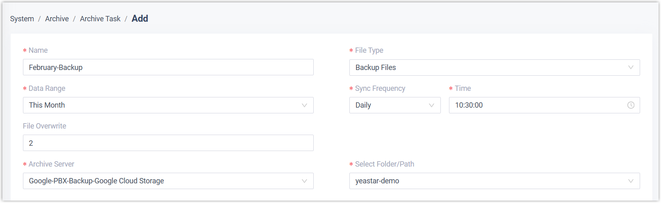Click the File Overwrite label
This screenshot has height=203, width=661.
point(45,126)
